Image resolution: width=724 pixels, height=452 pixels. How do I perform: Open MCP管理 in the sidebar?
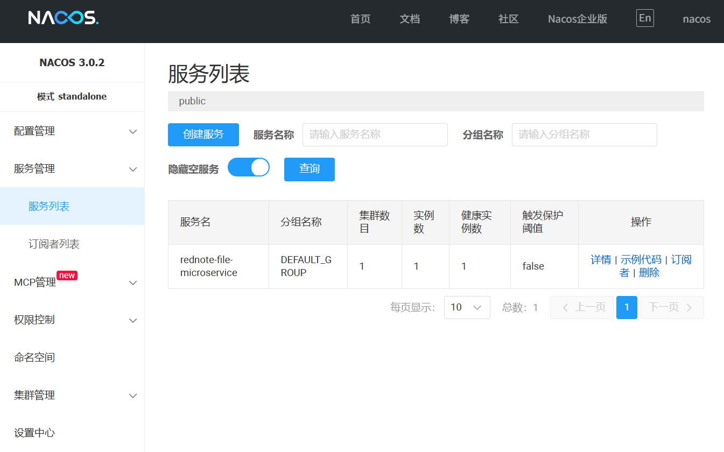(x=72, y=282)
